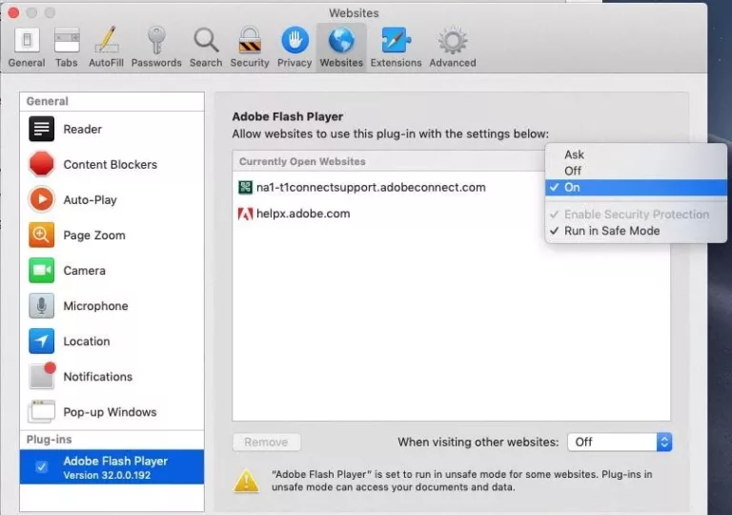Select Reader in the sidebar
The height and width of the screenshot is (515, 732).
(x=112, y=129)
